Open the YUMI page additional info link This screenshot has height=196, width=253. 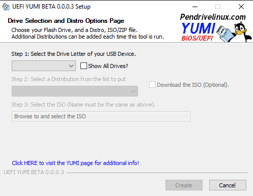click(x=75, y=163)
